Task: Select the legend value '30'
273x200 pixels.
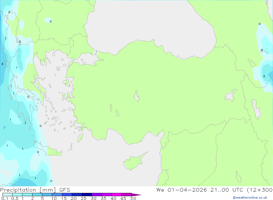Action: pyautogui.click(x=94, y=198)
